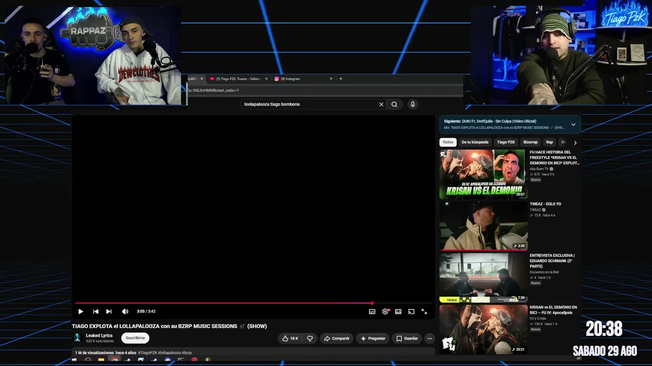The image size is (652, 366).
Task: Focus the YouTube search field
Action: pyautogui.click(x=310, y=104)
